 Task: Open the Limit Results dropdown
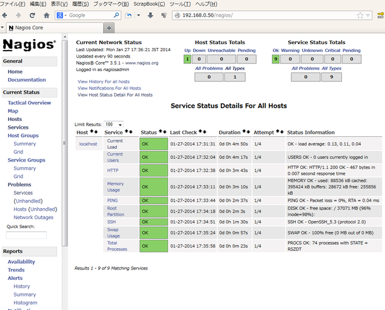coord(114,124)
